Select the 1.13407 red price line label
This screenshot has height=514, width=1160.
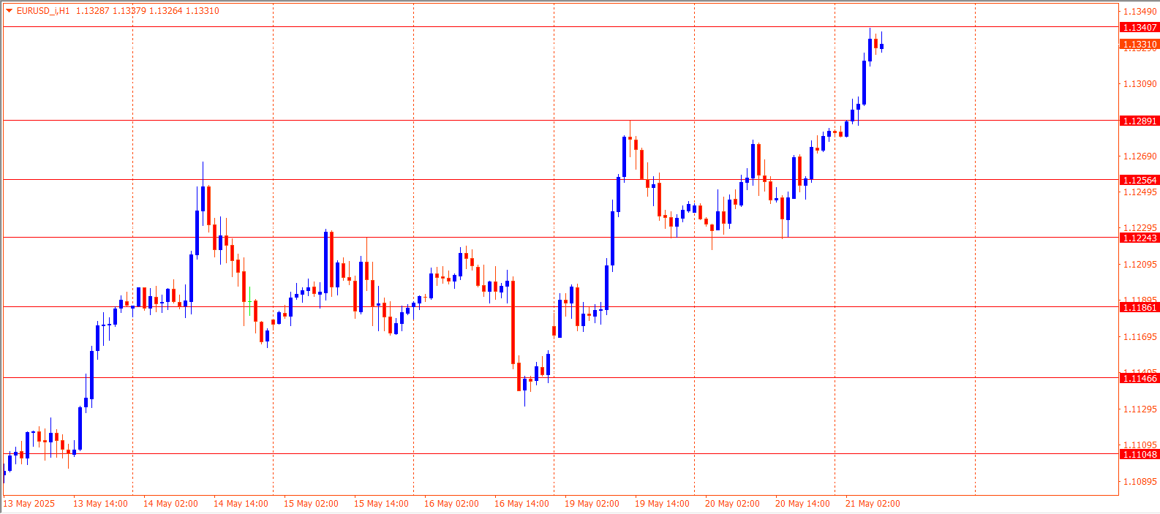point(1140,28)
